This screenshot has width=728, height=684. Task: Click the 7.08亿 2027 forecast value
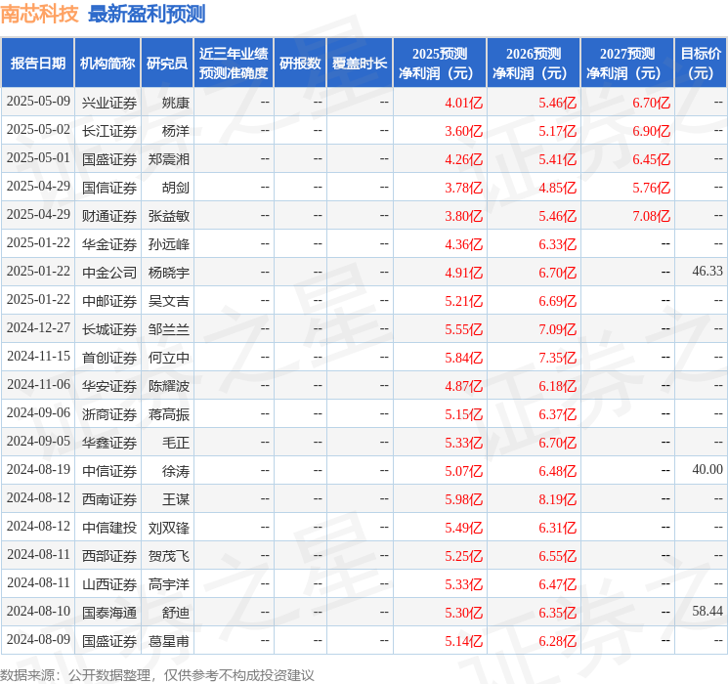click(651, 215)
